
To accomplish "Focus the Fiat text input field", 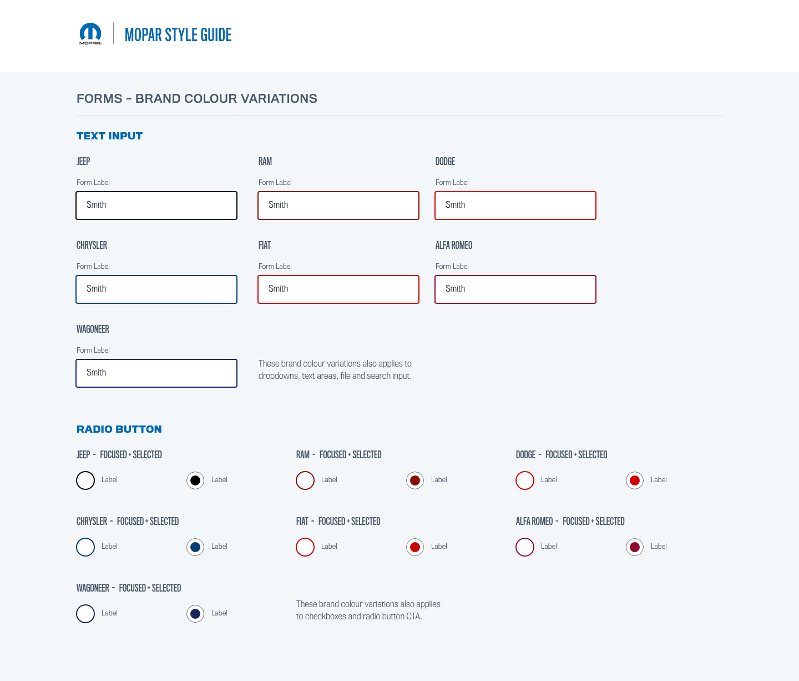I will click(338, 289).
